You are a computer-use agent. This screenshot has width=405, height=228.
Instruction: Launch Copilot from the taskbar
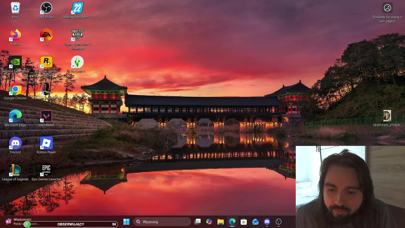coord(209,222)
